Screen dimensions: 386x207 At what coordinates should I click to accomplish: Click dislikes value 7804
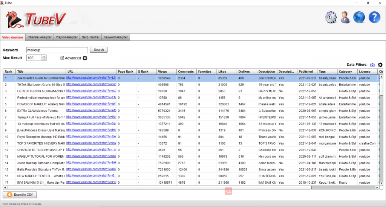242,117
